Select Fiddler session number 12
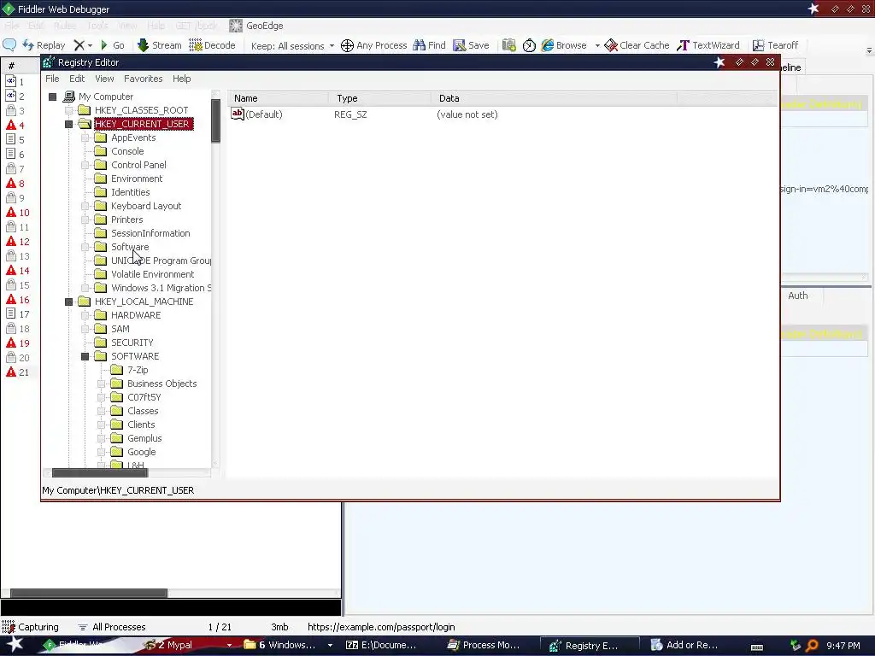This screenshot has width=875, height=656. (x=18, y=242)
